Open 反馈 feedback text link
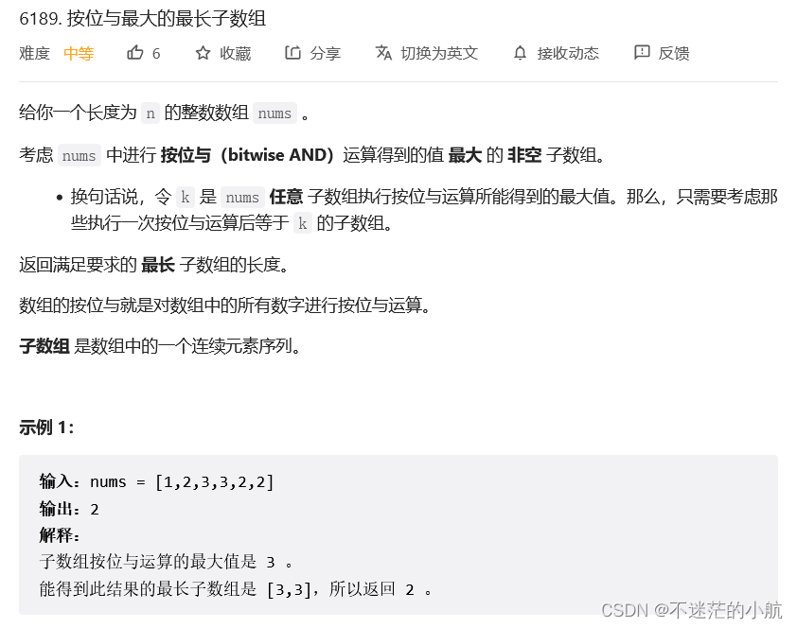Viewport: 797px width, 628px height. coord(674,53)
